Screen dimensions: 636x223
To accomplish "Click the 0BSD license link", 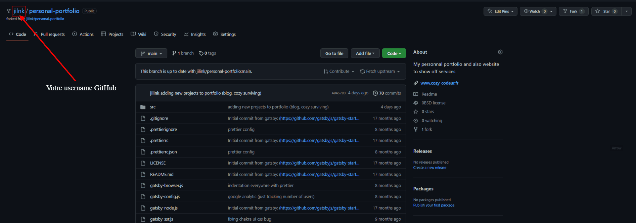I will [433, 103].
